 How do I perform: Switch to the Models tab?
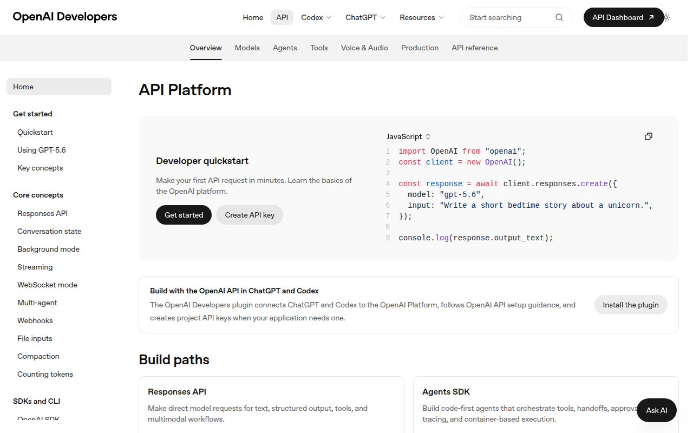247,48
